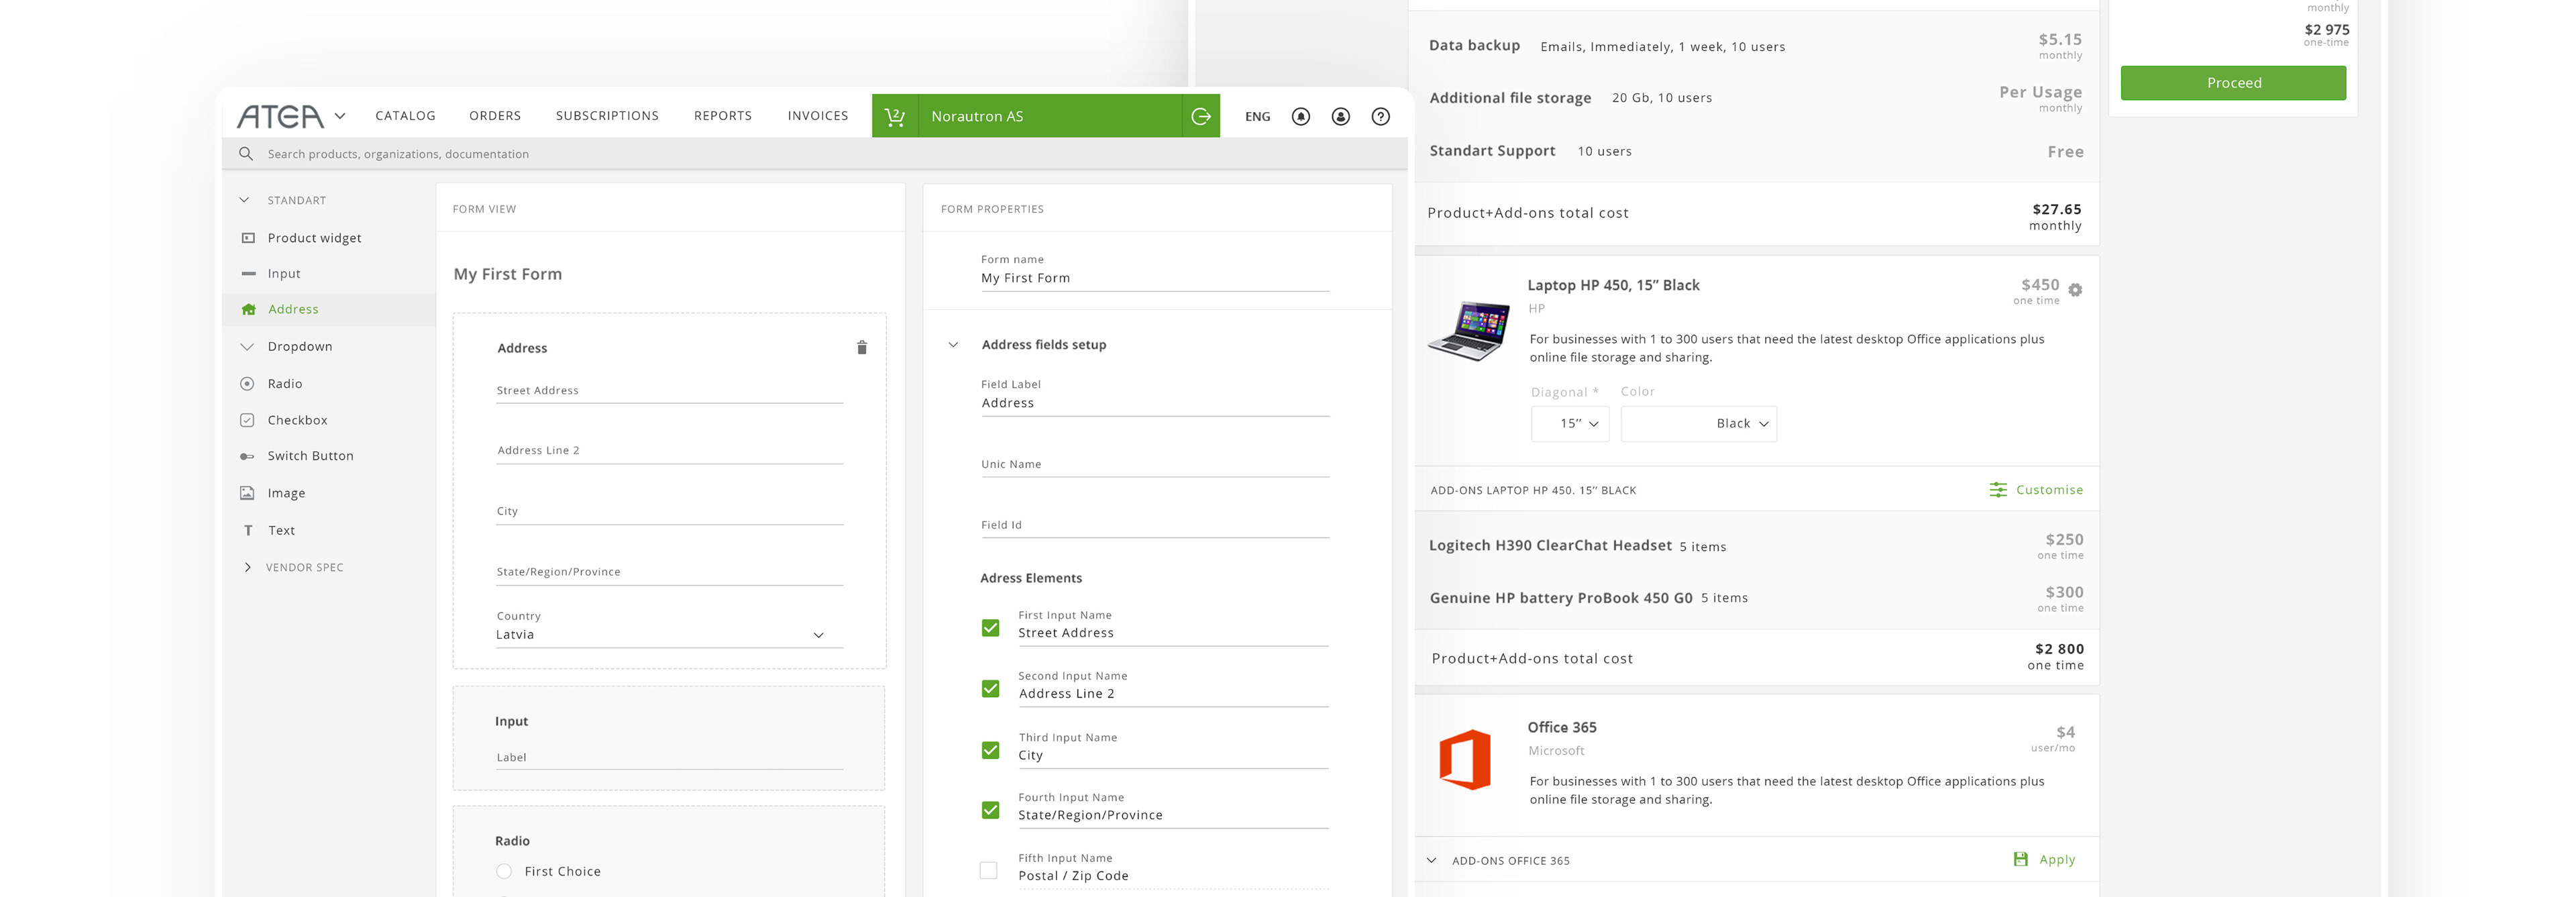This screenshot has height=897, width=2576.
Task: Open the ATEA logo dropdown arrow
Action: click(340, 116)
